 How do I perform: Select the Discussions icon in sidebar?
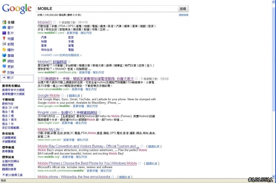point(4,72)
